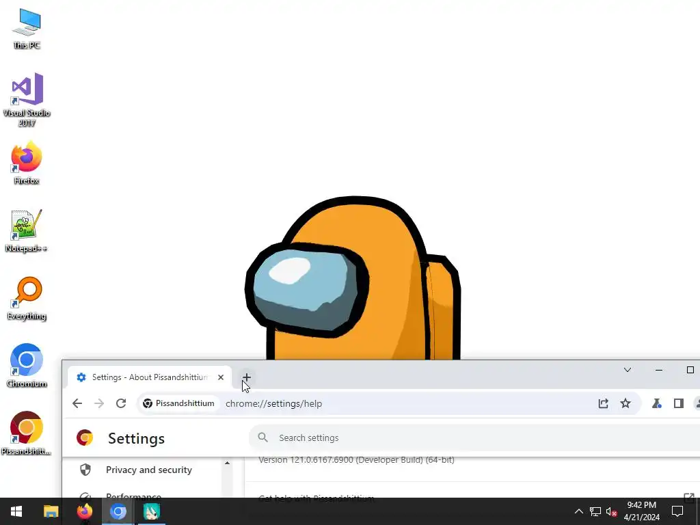Reload the current page
700x525 pixels.
(x=121, y=403)
